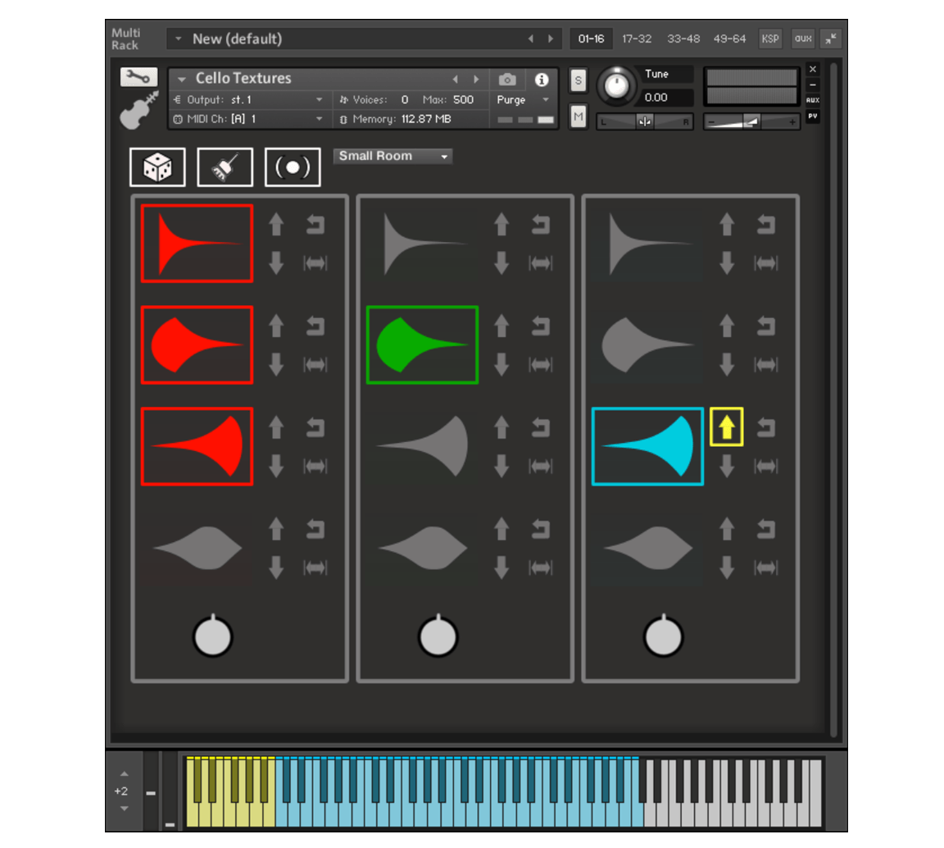Toggle the first red sharp-attack shape
This screenshot has width=944, height=848.
pos(197,243)
